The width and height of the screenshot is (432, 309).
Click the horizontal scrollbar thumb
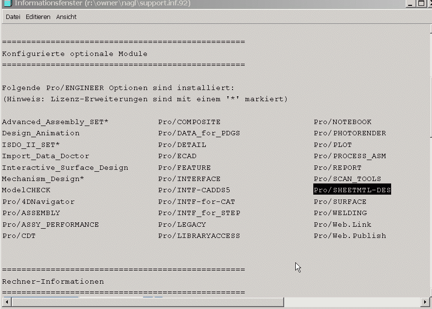click(x=148, y=302)
